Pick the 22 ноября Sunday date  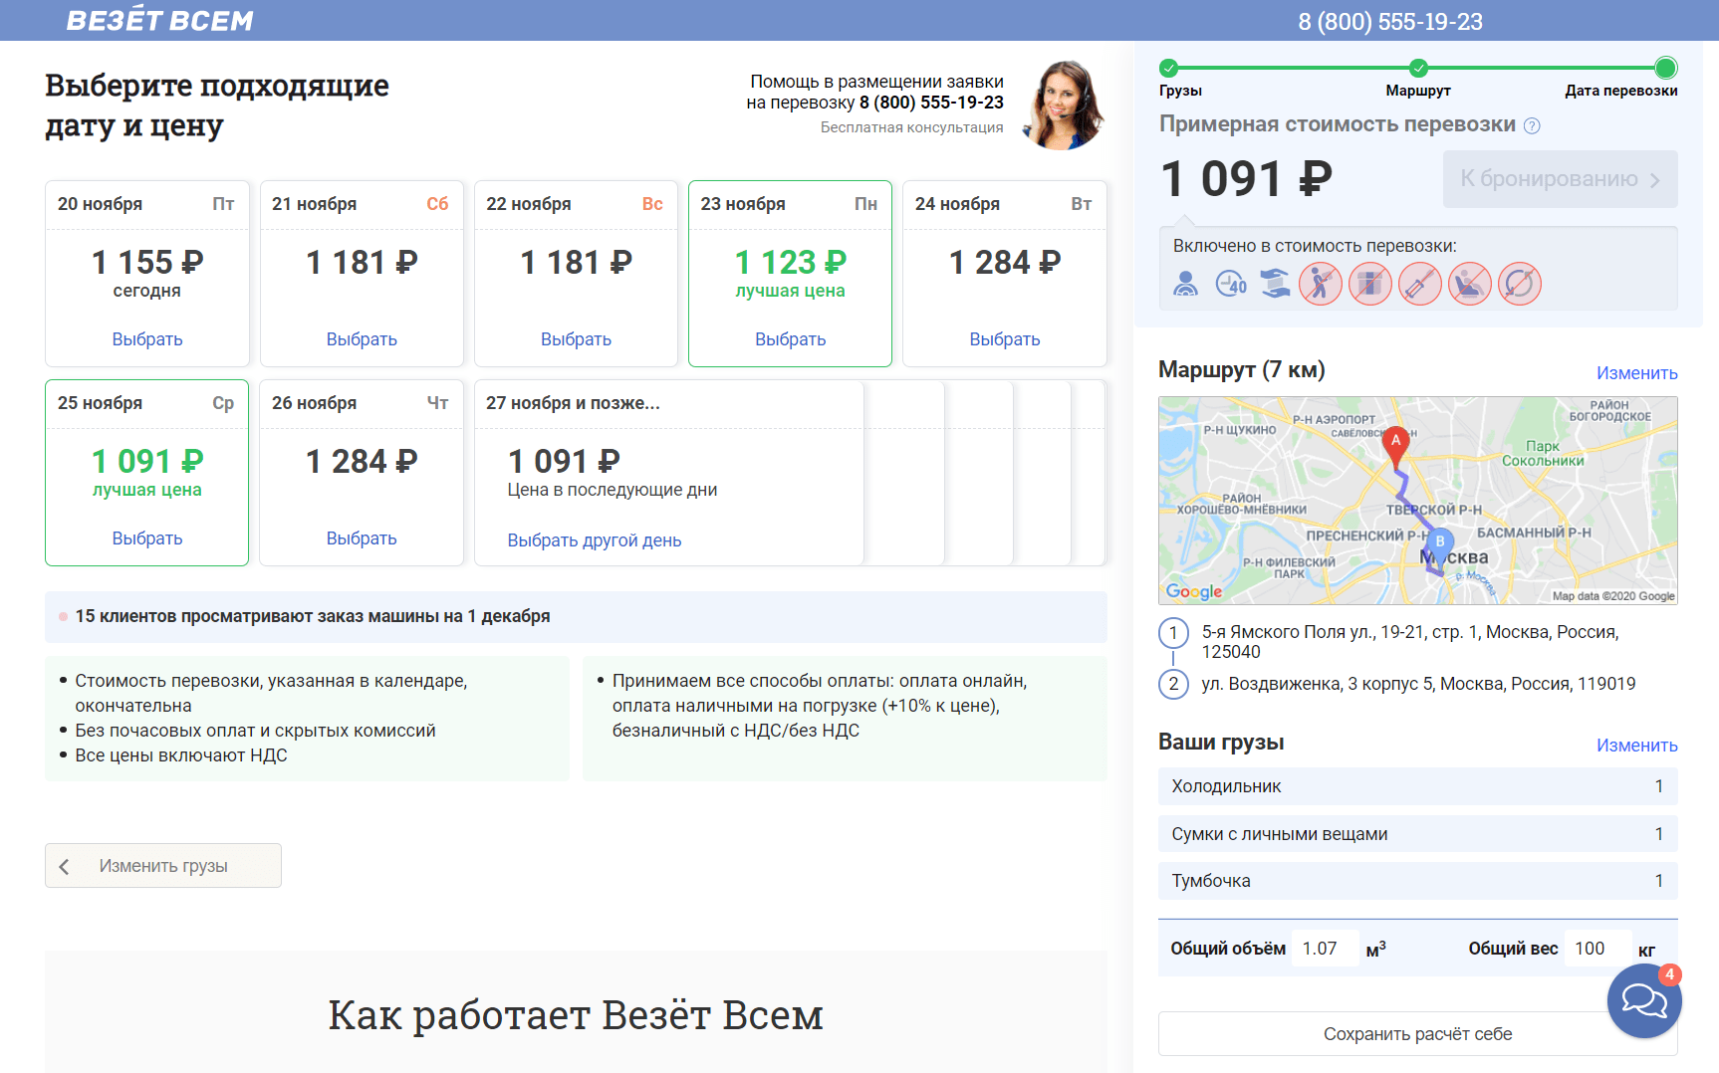tap(576, 339)
